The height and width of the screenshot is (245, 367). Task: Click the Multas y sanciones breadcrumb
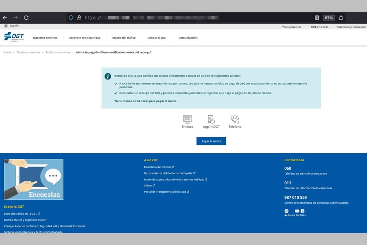pyautogui.click(x=58, y=52)
